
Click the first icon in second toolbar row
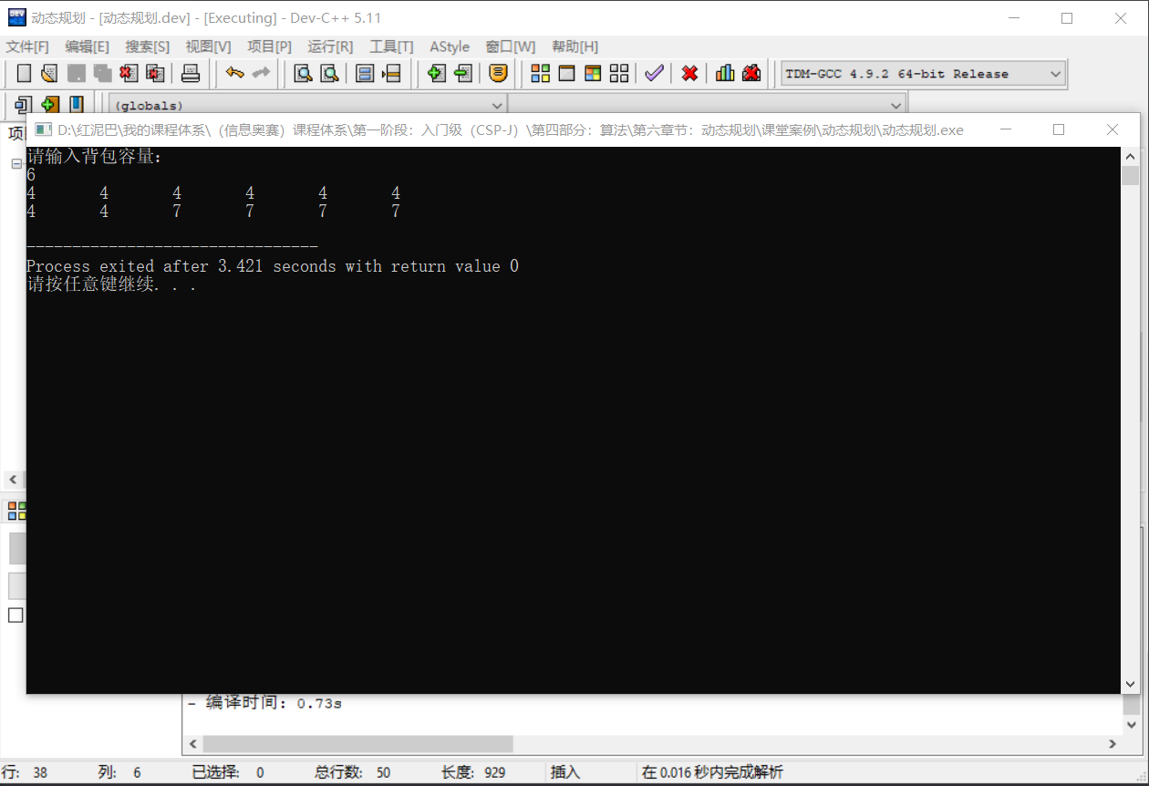24,105
